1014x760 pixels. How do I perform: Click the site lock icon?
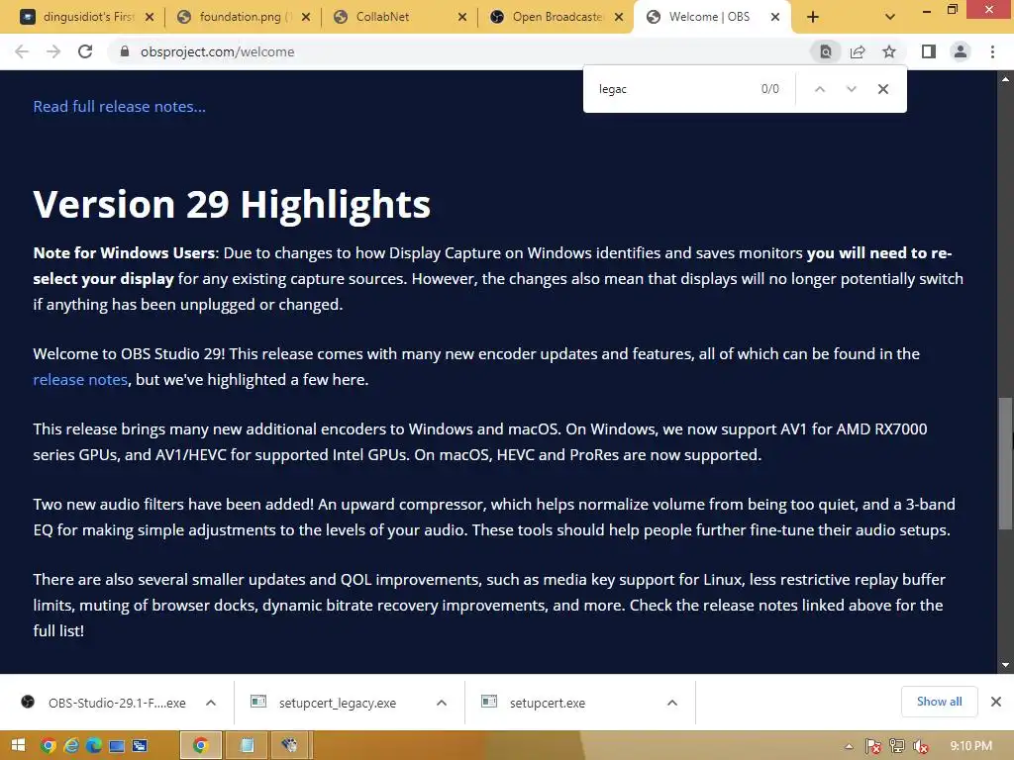(125, 51)
